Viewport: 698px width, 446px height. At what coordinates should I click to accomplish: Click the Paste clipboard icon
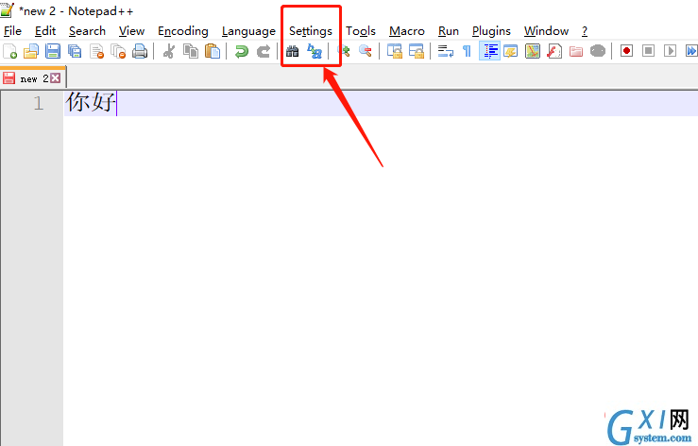coord(213,51)
